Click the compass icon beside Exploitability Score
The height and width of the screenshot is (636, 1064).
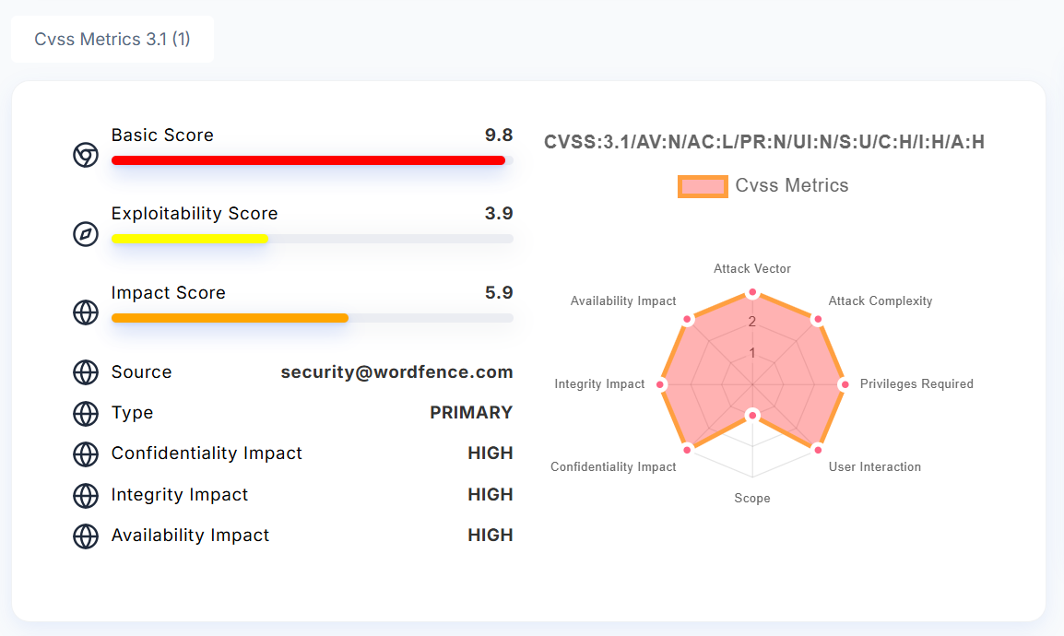pos(86,234)
